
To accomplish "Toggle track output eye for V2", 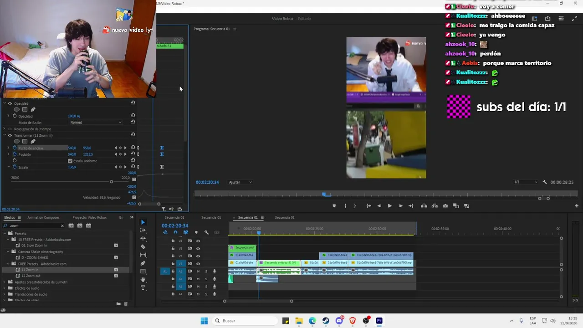I will [198, 256].
